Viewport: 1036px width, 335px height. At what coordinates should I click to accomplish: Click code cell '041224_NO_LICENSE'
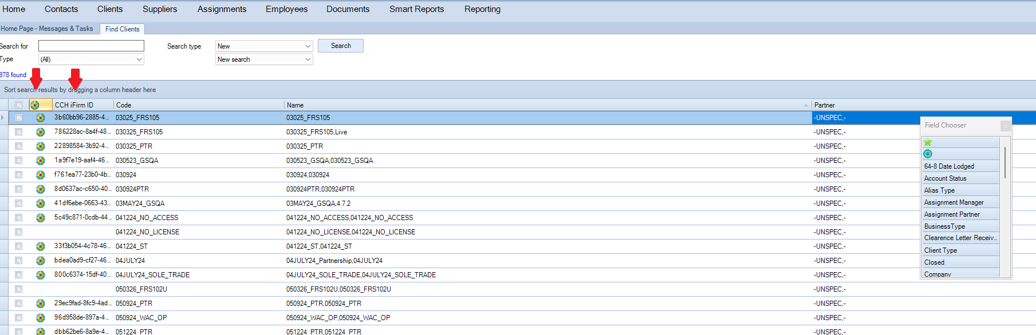point(199,232)
